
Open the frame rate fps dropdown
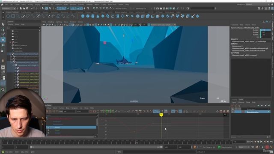coord(244,147)
